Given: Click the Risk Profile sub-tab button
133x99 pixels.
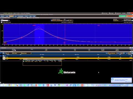Looking at the screenshot, I should 14,18.
